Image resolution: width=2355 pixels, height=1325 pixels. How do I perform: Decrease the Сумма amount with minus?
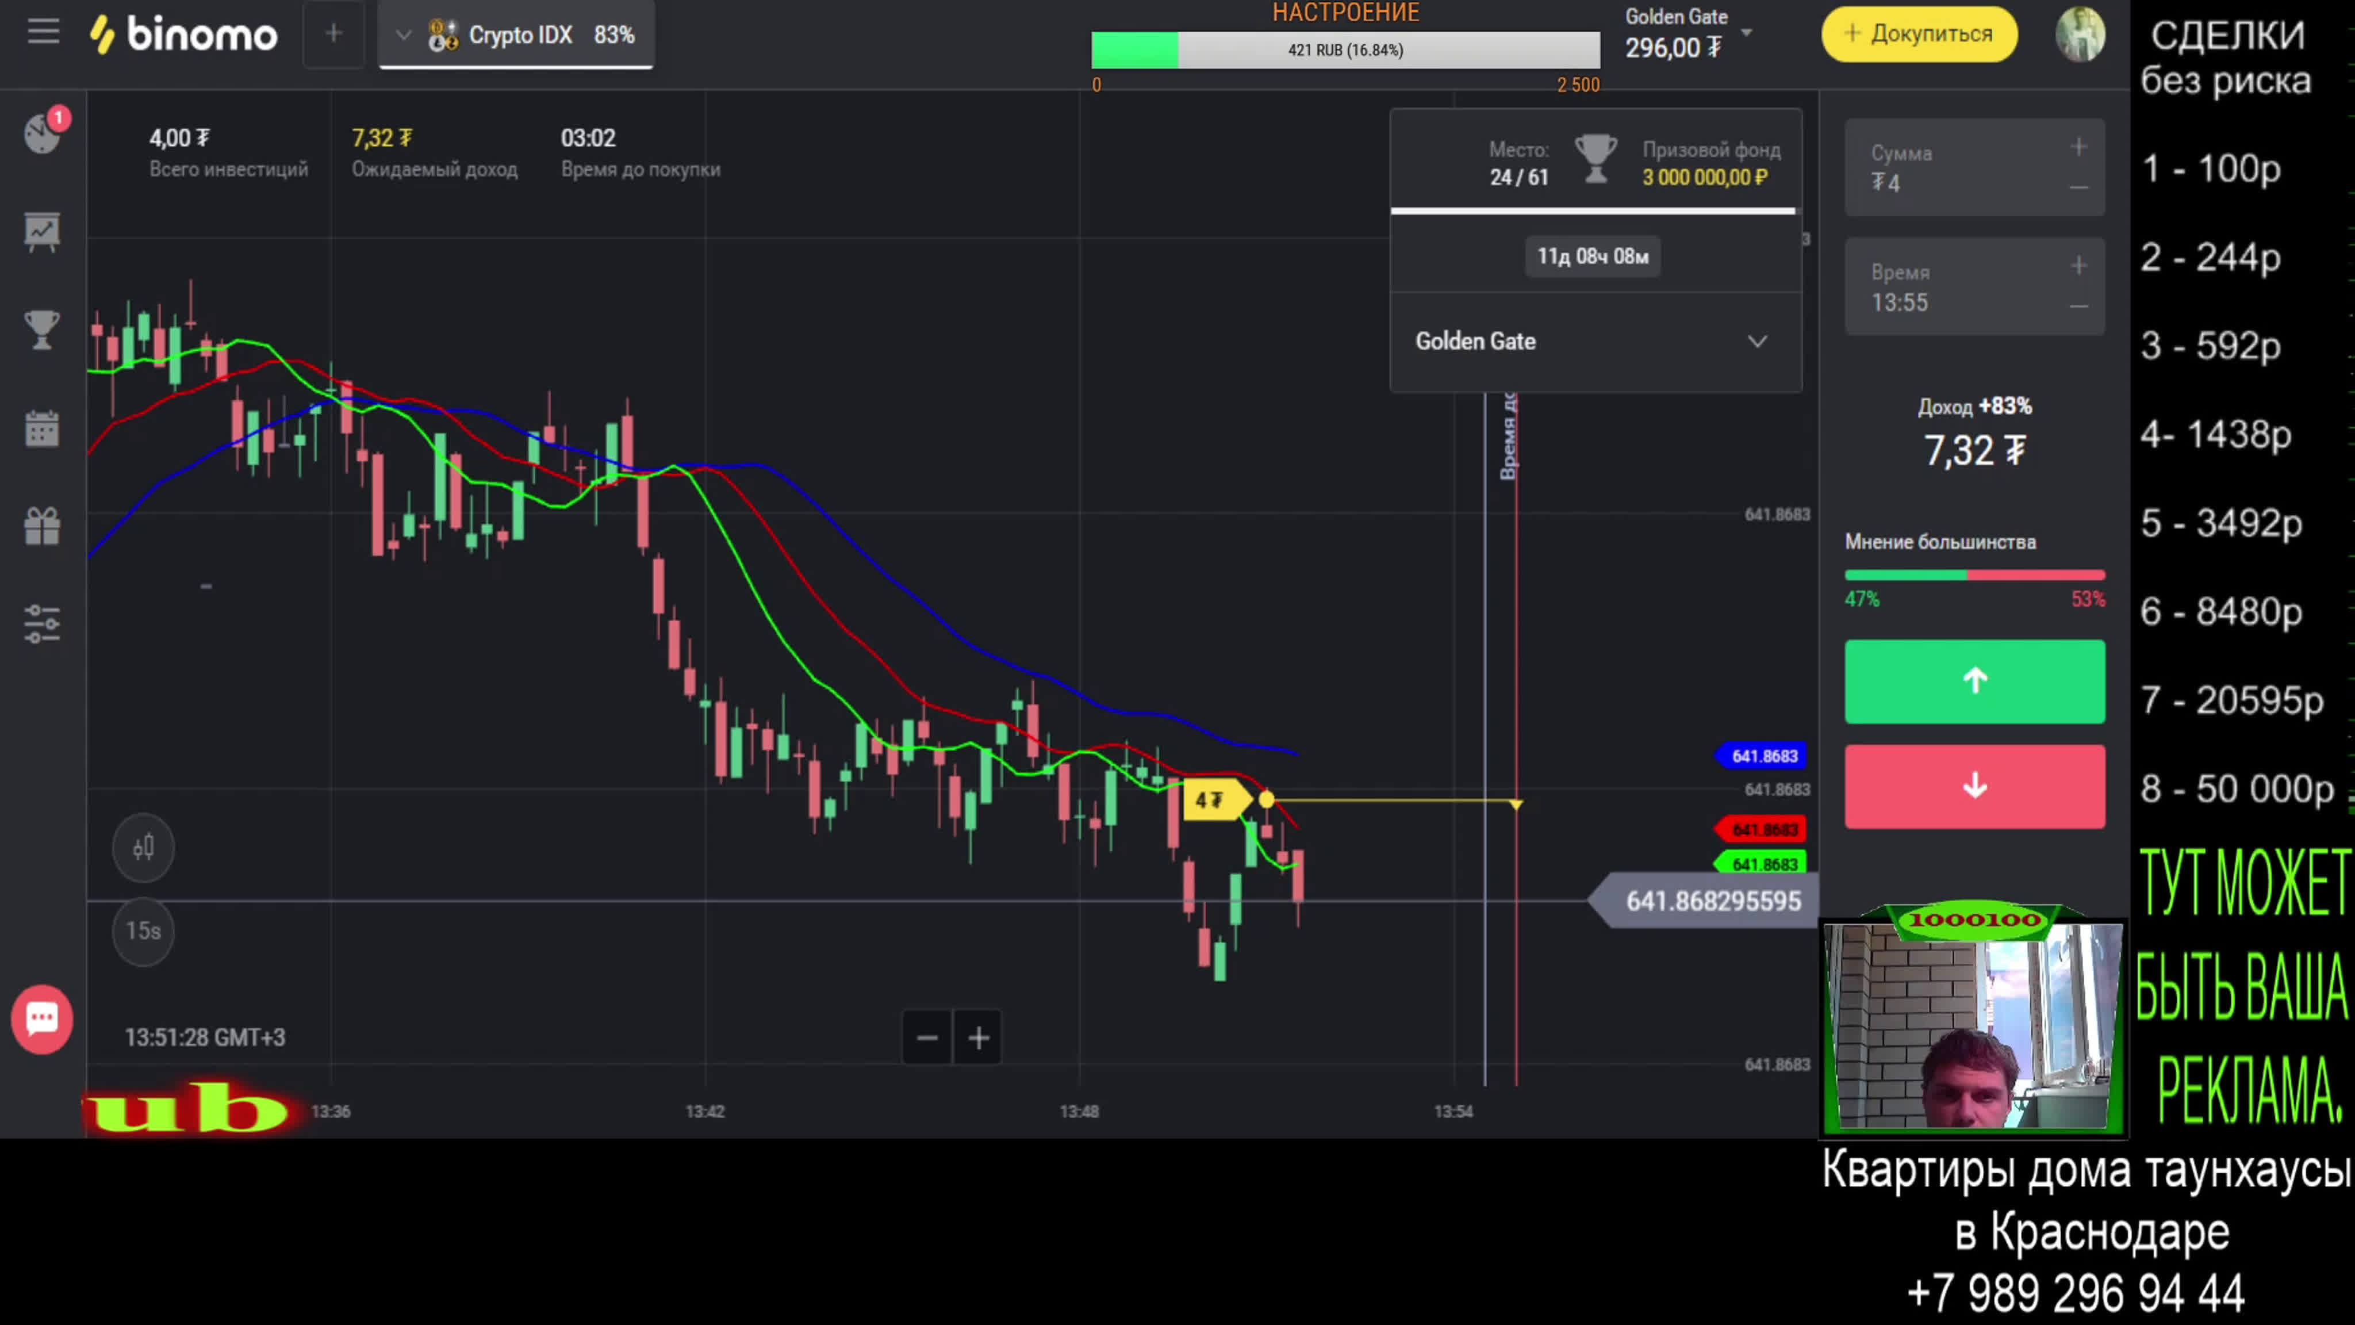coord(2078,187)
